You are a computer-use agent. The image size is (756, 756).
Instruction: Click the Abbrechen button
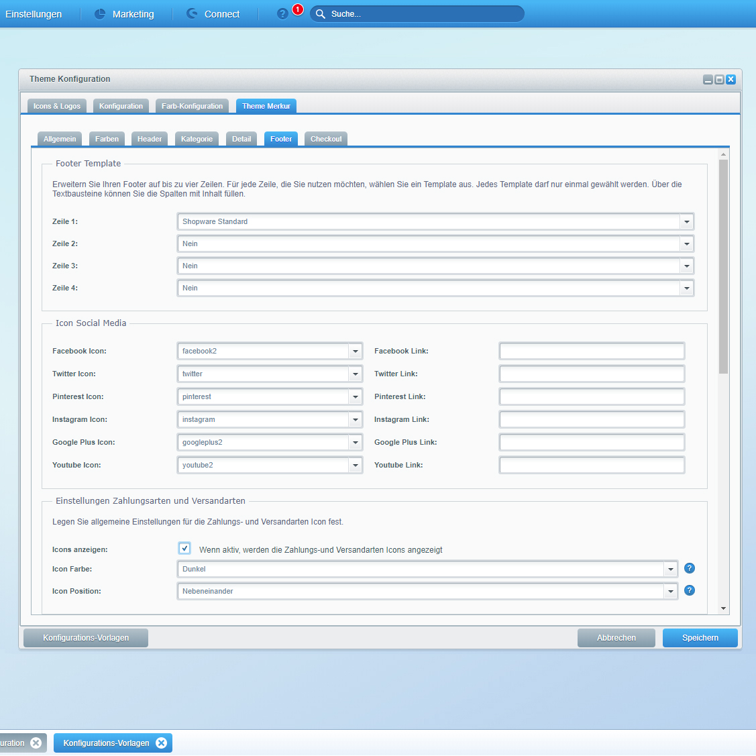[x=616, y=638]
